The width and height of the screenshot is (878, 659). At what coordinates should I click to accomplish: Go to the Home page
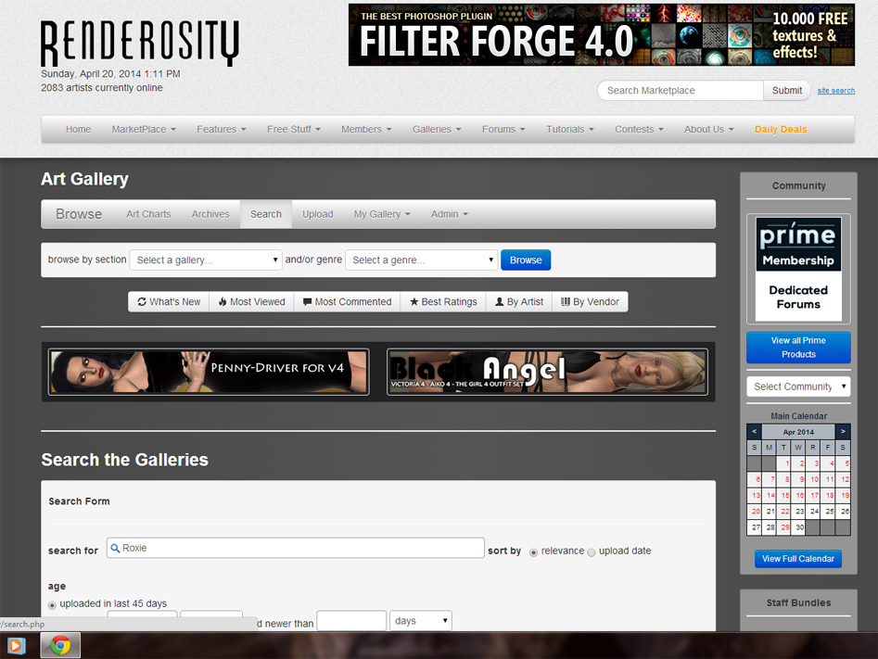click(x=79, y=130)
